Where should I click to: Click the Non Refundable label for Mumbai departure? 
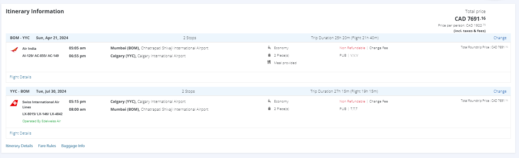352,48
